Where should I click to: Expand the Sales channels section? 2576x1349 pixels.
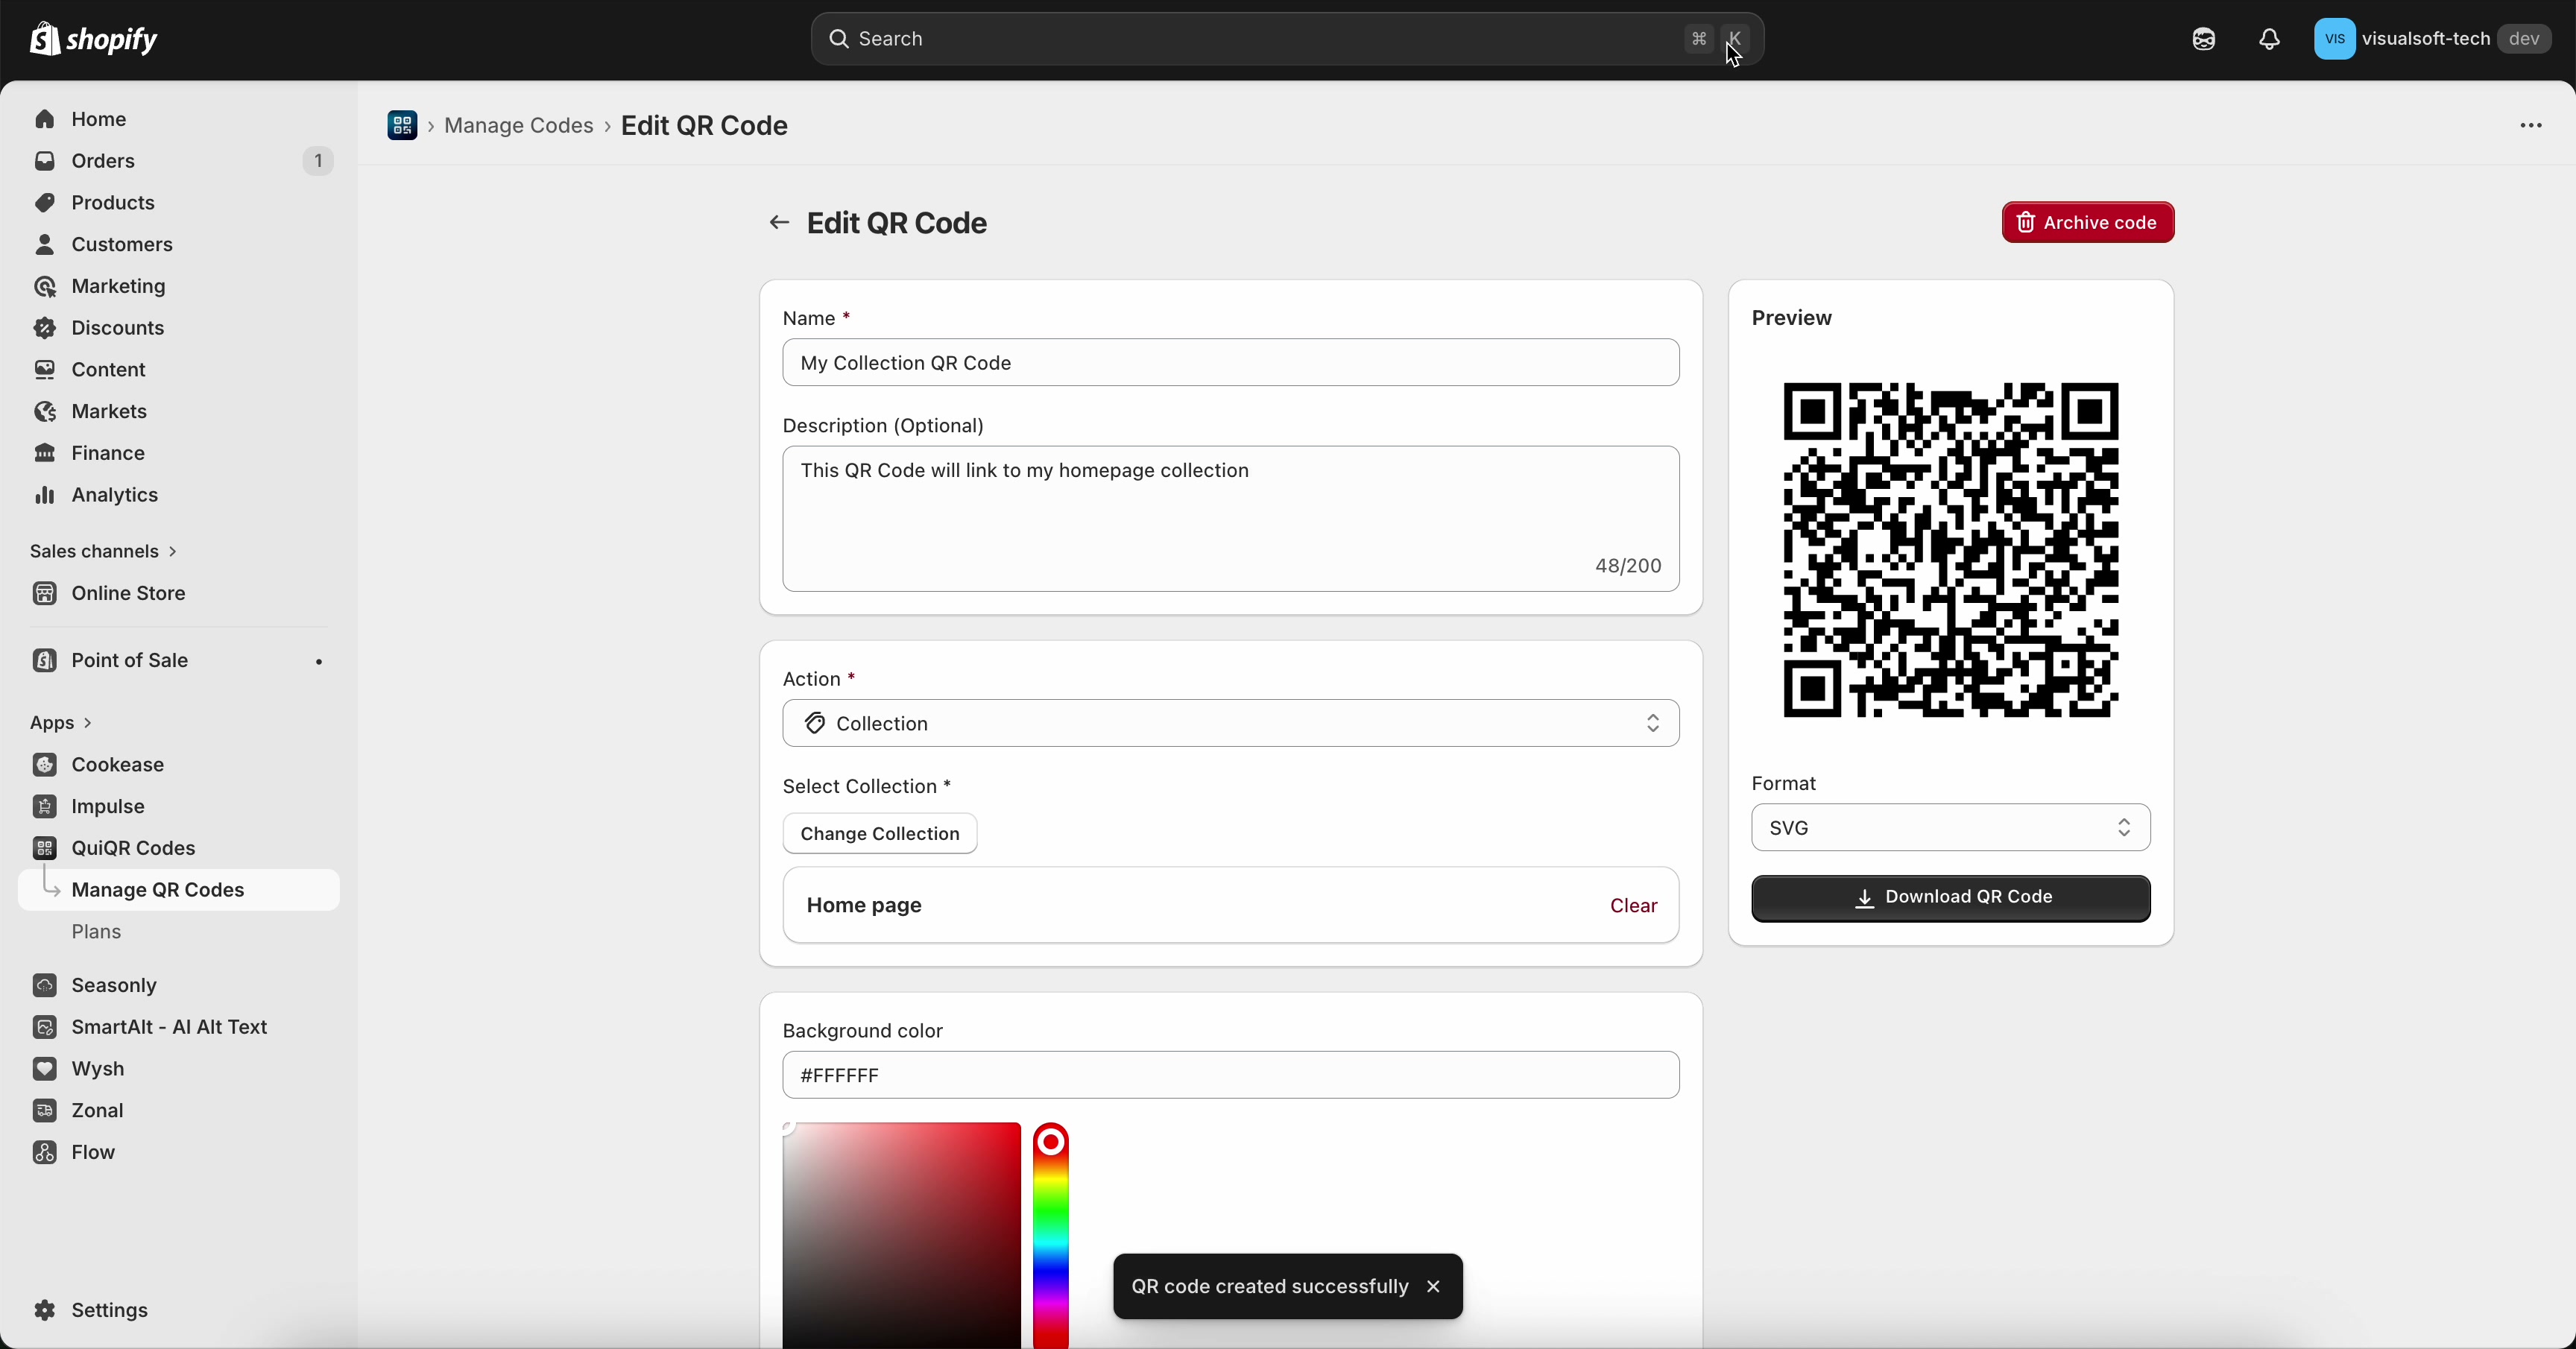pyautogui.click(x=102, y=550)
